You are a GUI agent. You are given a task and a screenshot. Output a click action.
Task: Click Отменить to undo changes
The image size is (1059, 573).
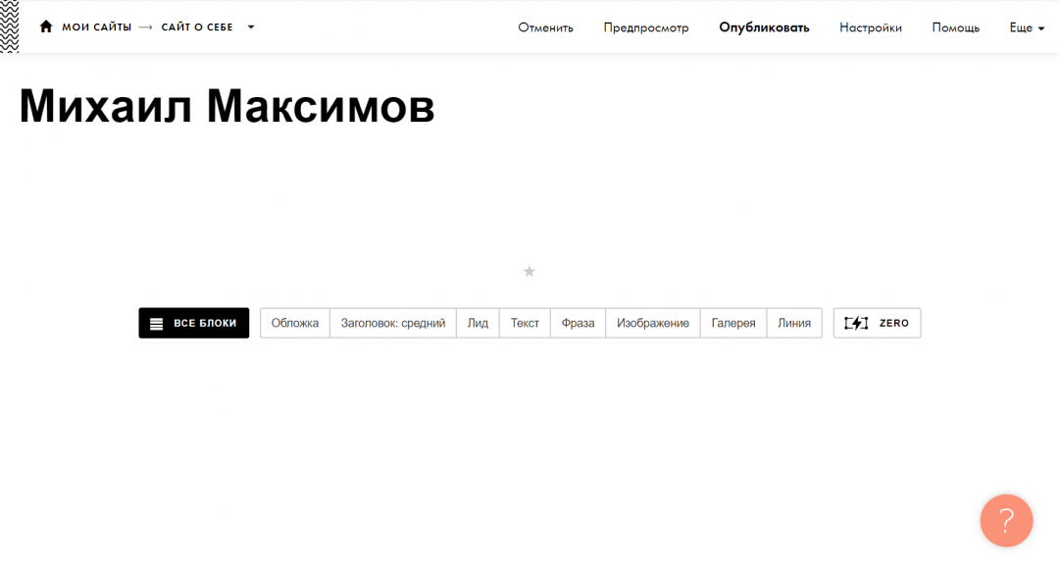pyautogui.click(x=545, y=27)
